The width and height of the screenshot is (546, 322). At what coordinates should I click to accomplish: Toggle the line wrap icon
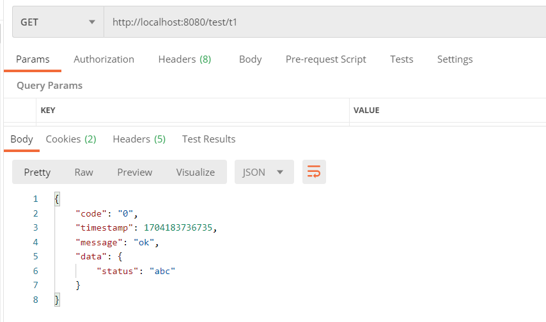click(314, 172)
